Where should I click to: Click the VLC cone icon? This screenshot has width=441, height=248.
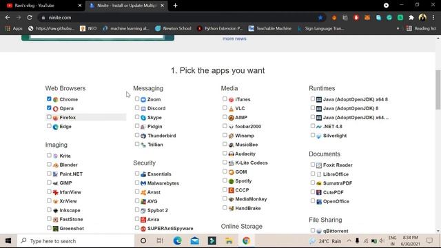click(232, 109)
